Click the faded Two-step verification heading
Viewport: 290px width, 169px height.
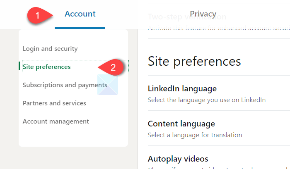(187, 18)
